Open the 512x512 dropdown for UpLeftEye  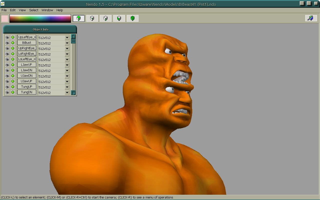pyautogui.click(x=67, y=38)
